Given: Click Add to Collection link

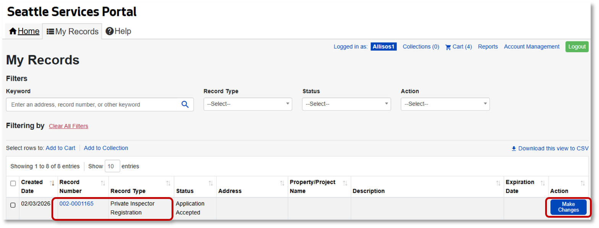Looking at the screenshot, I should point(106,148).
